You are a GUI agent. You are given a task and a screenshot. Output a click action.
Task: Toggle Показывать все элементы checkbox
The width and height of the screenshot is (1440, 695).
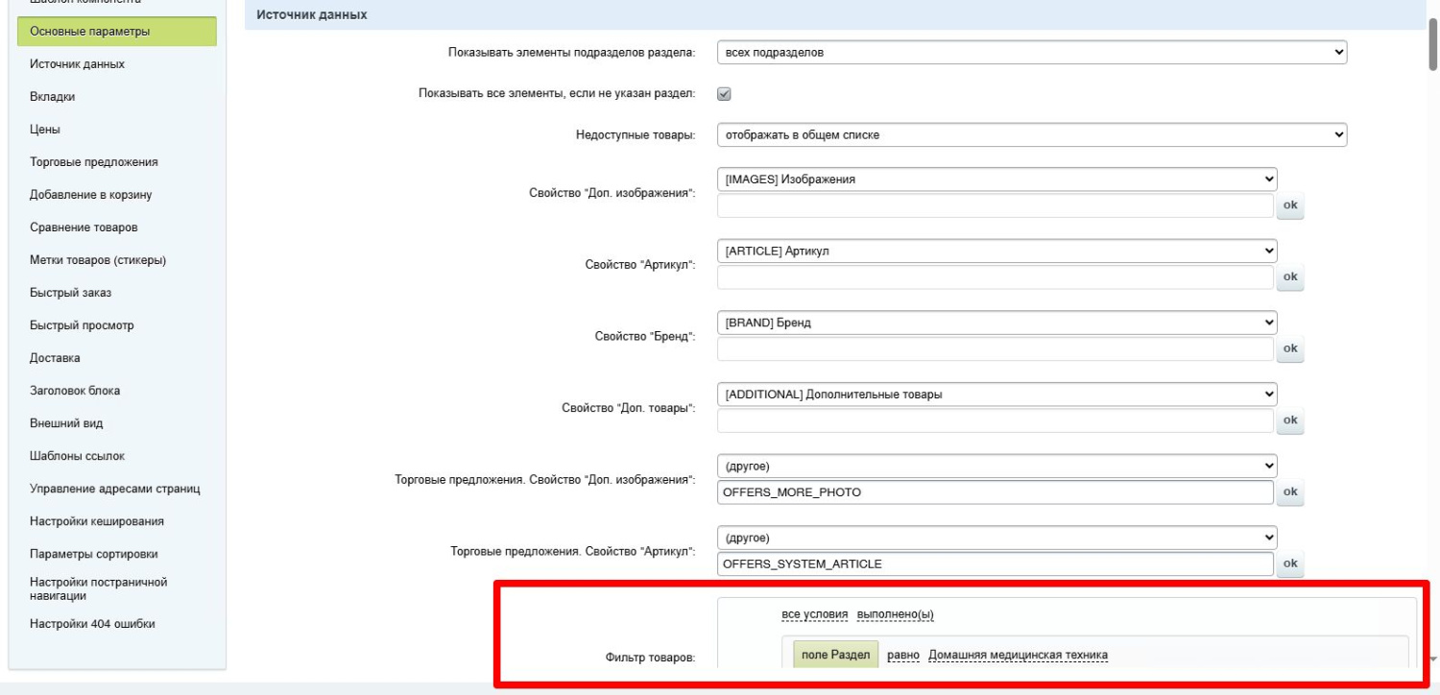pos(725,93)
